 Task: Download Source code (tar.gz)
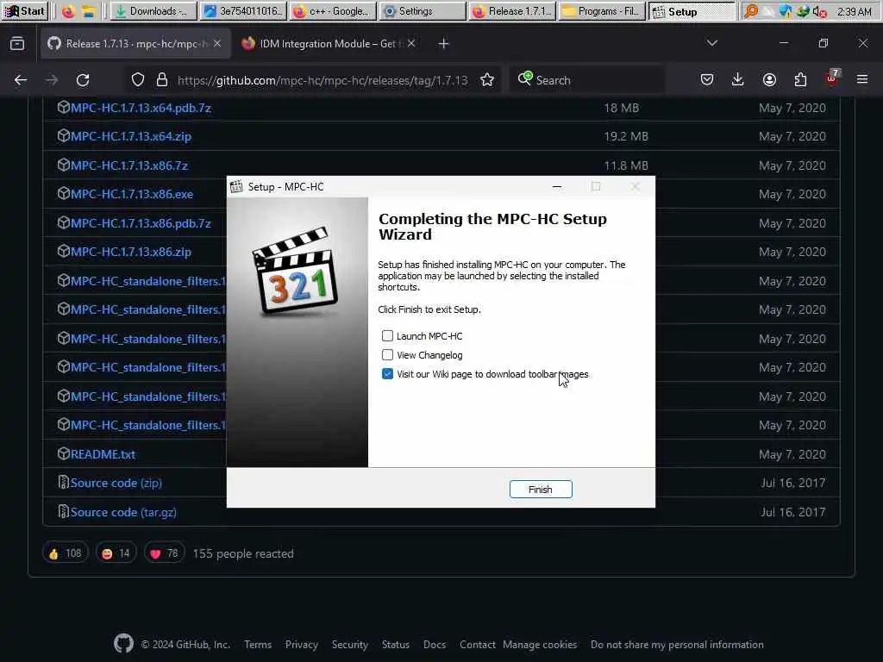tap(123, 512)
